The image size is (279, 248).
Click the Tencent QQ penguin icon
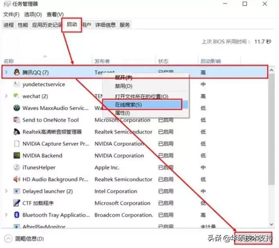[x=17, y=72]
